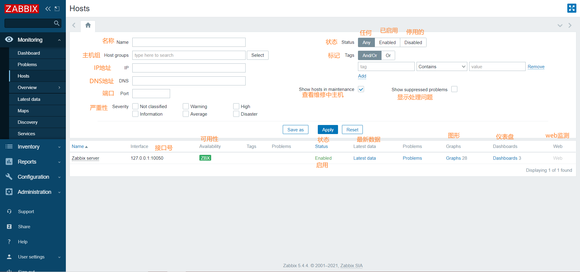This screenshot has width=580, height=272.
Task: Check the Average severity box
Action: coord(186,114)
